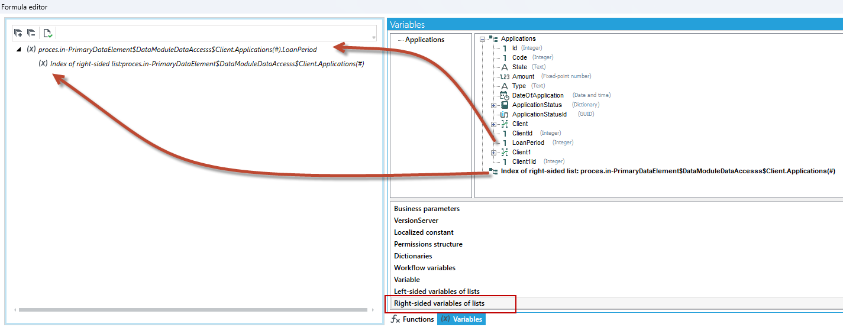Click the integer icon next to Id

click(x=505, y=48)
